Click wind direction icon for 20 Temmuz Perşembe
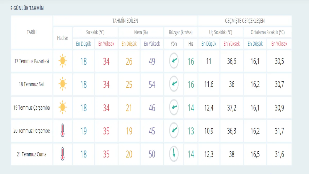 pyautogui.click(x=174, y=130)
